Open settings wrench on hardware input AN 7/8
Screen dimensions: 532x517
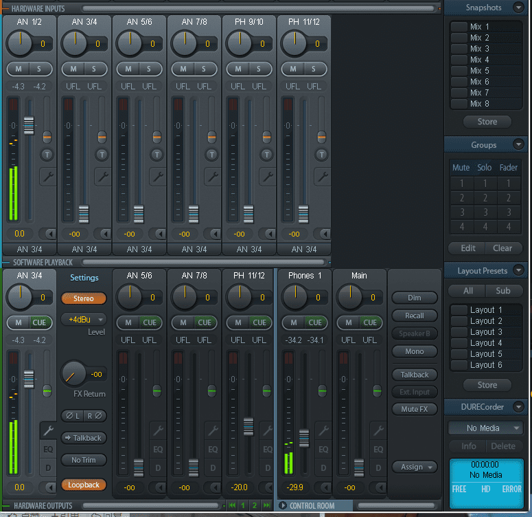pyautogui.click(x=213, y=177)
